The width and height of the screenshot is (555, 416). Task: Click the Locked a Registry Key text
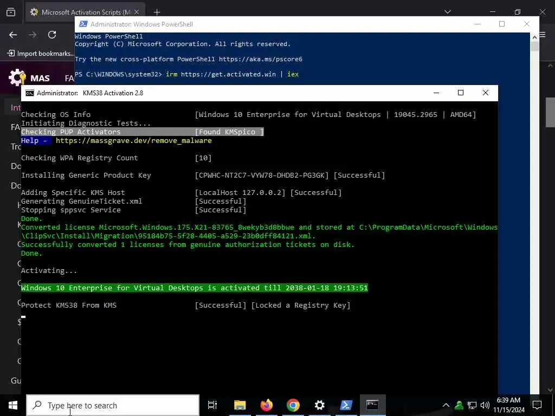point(301,305)
